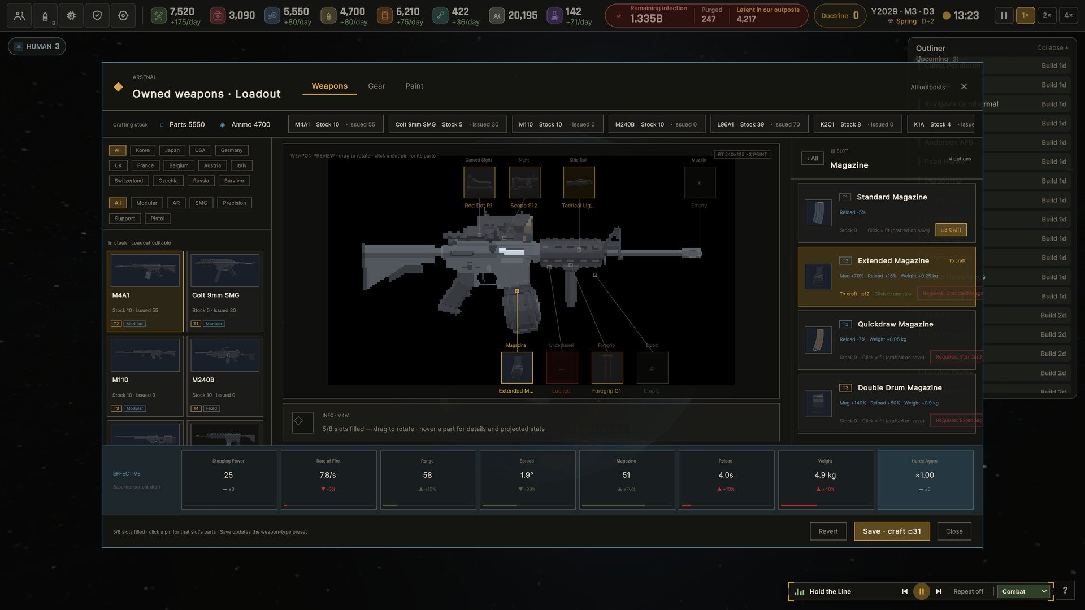Viewport: 1085px width, 610px height.
Task: Select the empty Blood slot
Action: tap(652, 368)
